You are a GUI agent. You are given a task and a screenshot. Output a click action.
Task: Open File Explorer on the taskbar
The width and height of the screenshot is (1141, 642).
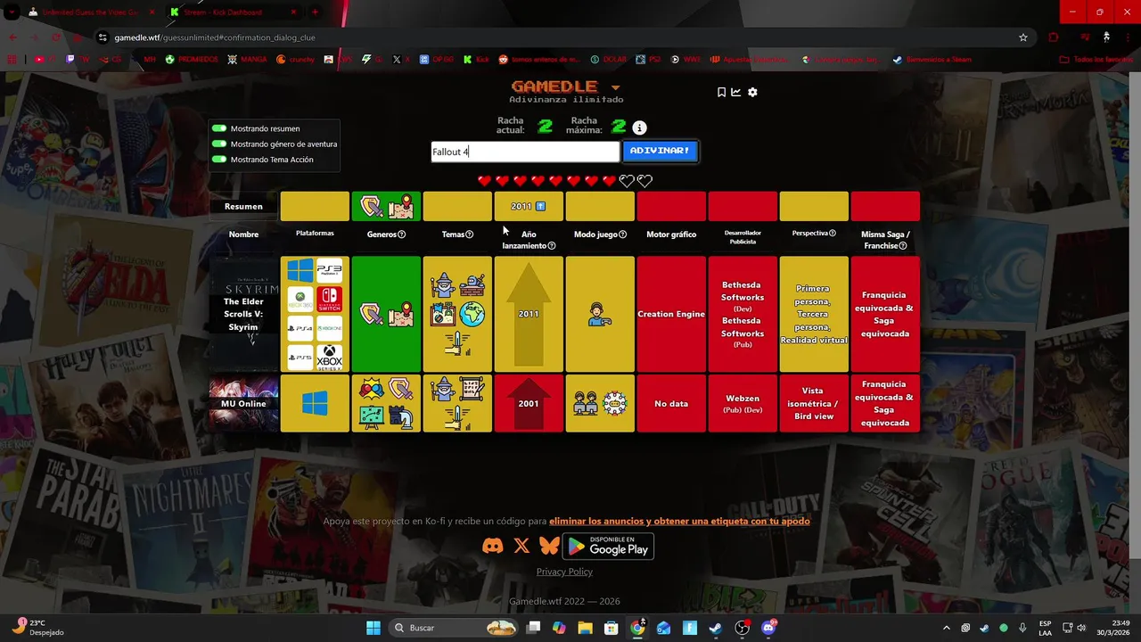click(x=585, y=628)
